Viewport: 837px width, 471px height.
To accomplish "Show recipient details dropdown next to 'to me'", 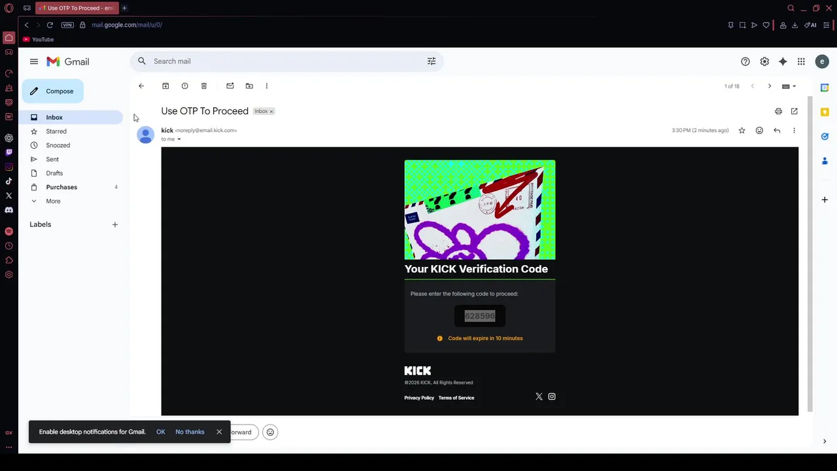I will tap(179, 139).
